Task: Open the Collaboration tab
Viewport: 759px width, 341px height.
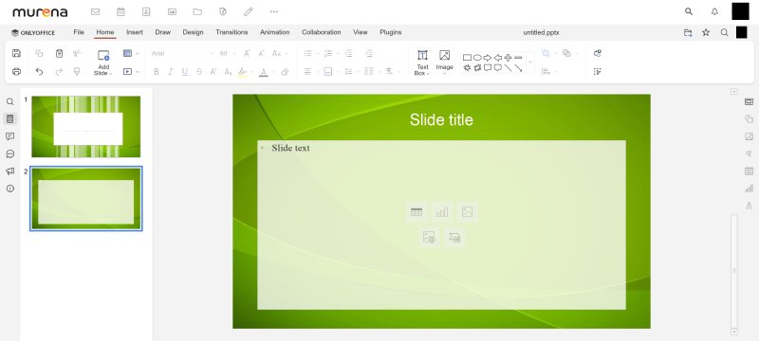Action: (321, 32)
